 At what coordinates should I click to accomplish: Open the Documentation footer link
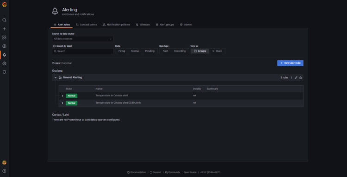point(136,172)
